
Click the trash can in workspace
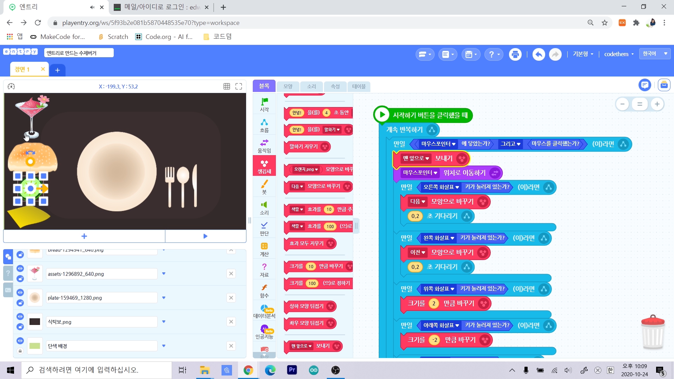(x=653, y=332)
